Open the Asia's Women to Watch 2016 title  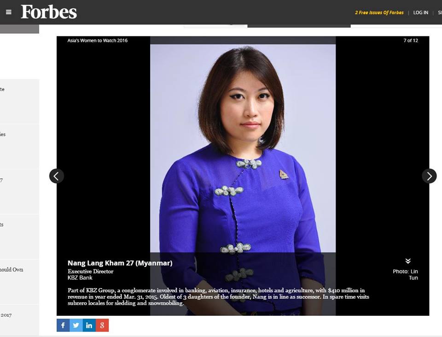[98, 41]
